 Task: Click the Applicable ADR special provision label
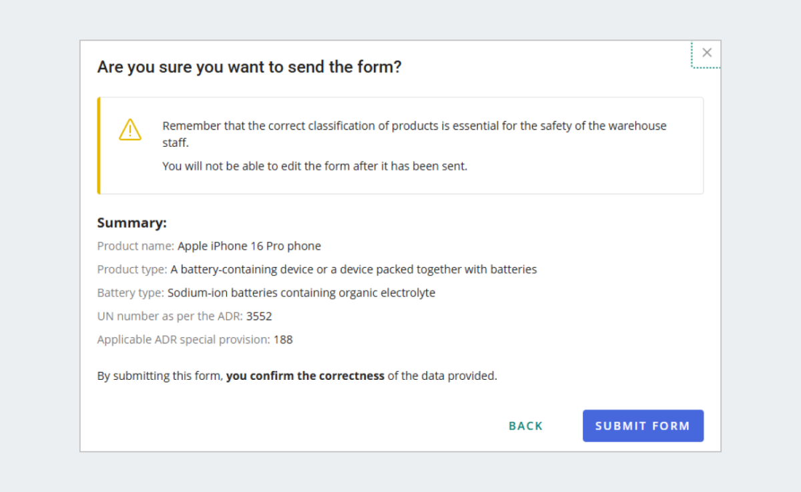point(182,339)
